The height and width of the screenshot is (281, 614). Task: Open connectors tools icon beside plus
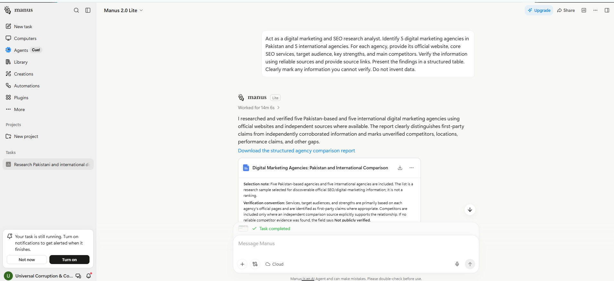pos(255,264)
